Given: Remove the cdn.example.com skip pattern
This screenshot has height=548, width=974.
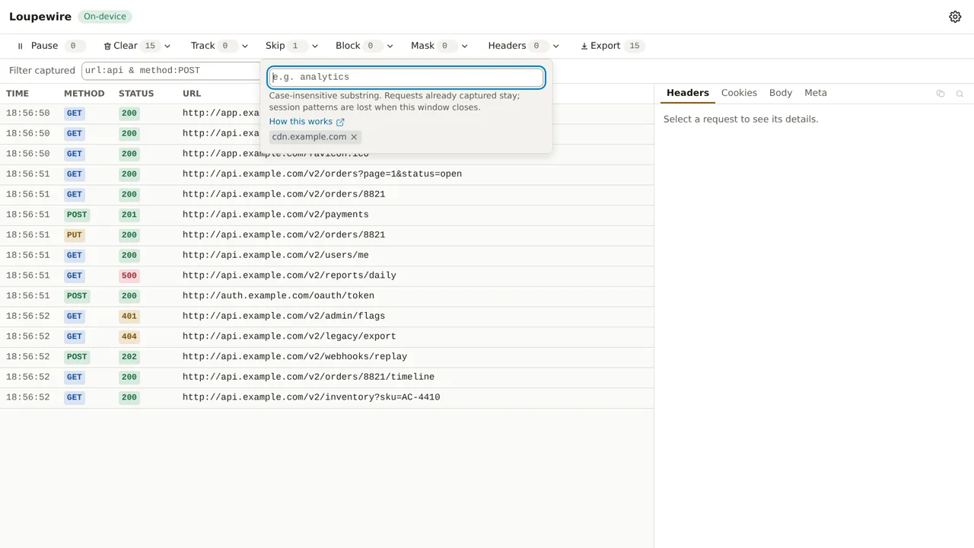Looking at the screenshot, I should click(x=354, y=137).
